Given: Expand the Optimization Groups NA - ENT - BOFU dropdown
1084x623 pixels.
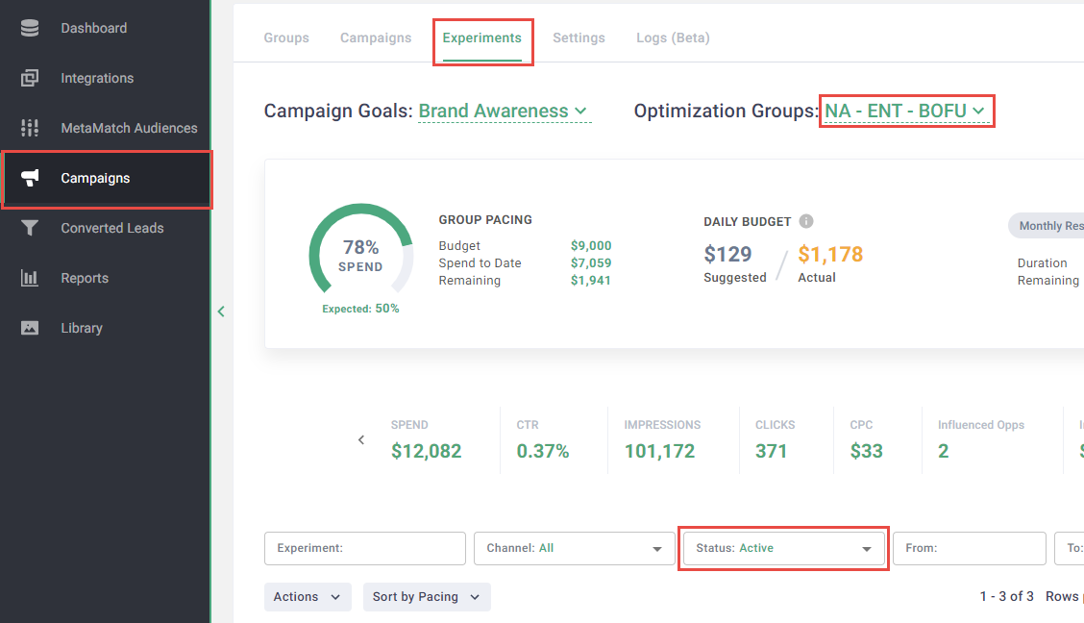Looking at the screenshot, I should tap(905, 112).
